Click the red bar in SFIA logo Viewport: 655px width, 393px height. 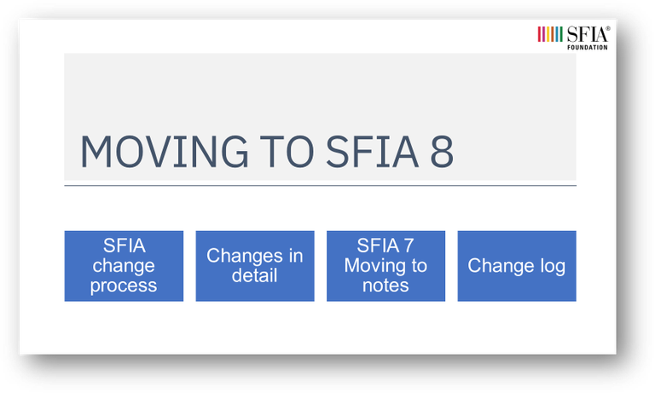539,34
